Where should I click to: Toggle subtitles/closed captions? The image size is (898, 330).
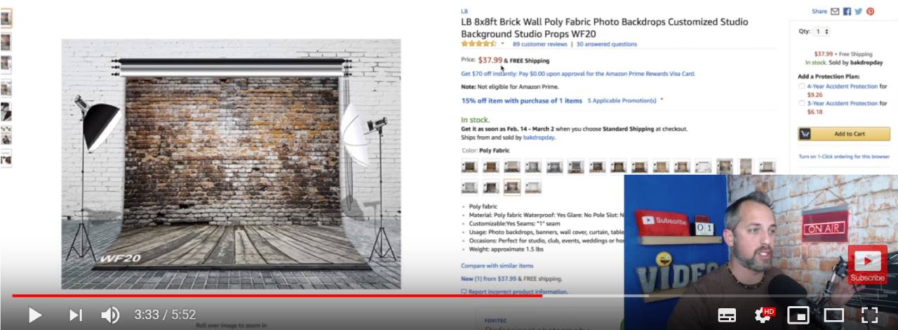click(728, 315)
